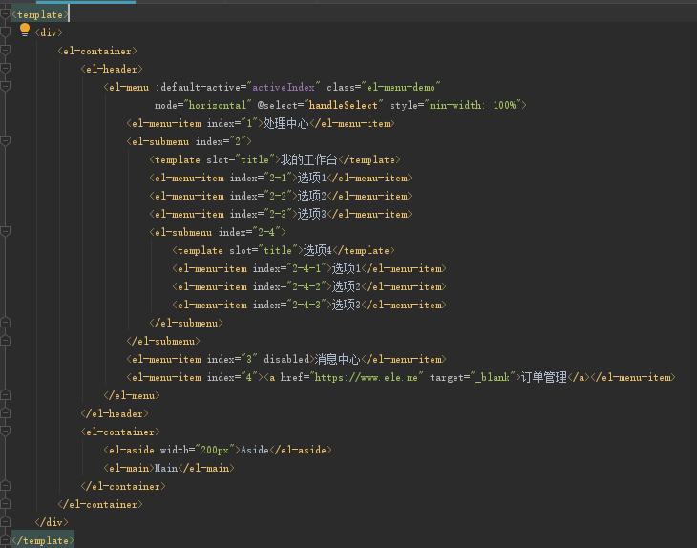Click index value "2-2"
The width and height of the screenshot is (697, 548).
point(278,196)
